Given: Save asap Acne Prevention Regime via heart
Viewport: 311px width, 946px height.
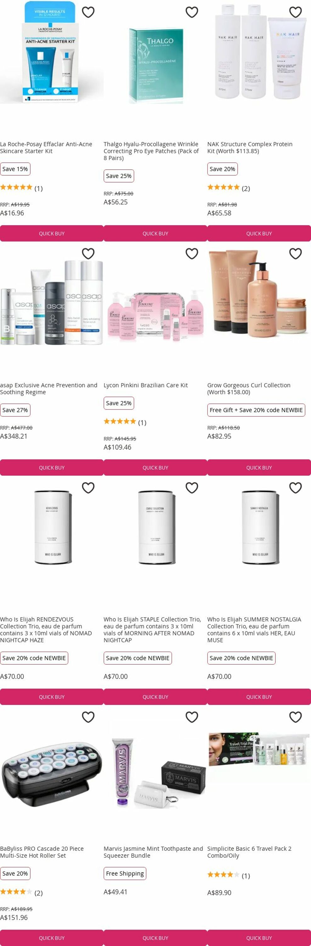Looking at the screenshot, I should [88, 254].
